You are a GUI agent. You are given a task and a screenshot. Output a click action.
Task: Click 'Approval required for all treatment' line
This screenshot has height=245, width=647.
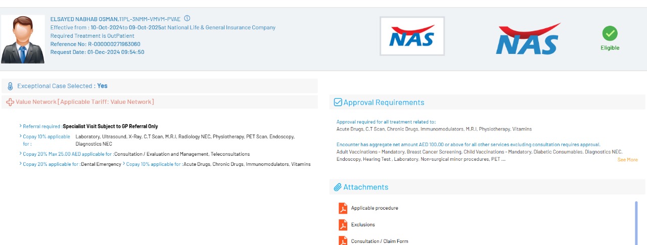click(x=386, y=122)
